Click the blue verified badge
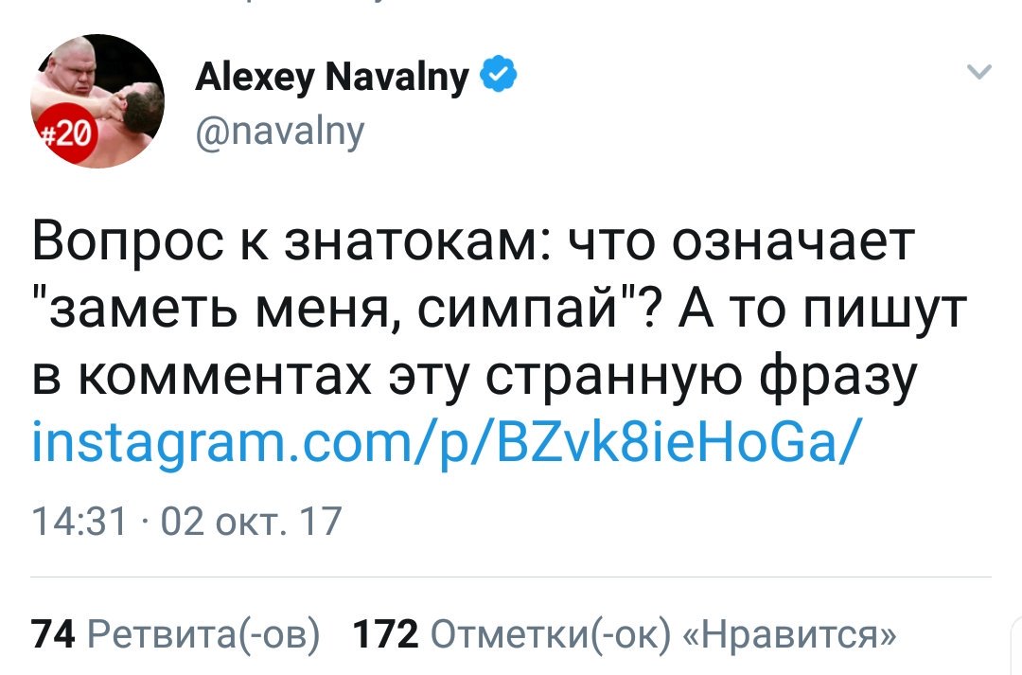This screenshot has height=675, width=1022. [500, 73]
